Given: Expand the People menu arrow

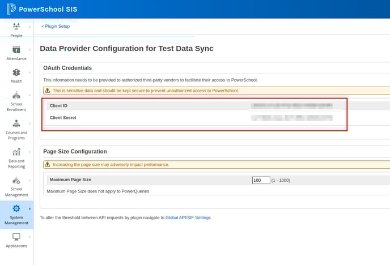Looking at the screenshot, I should [30, 27].
